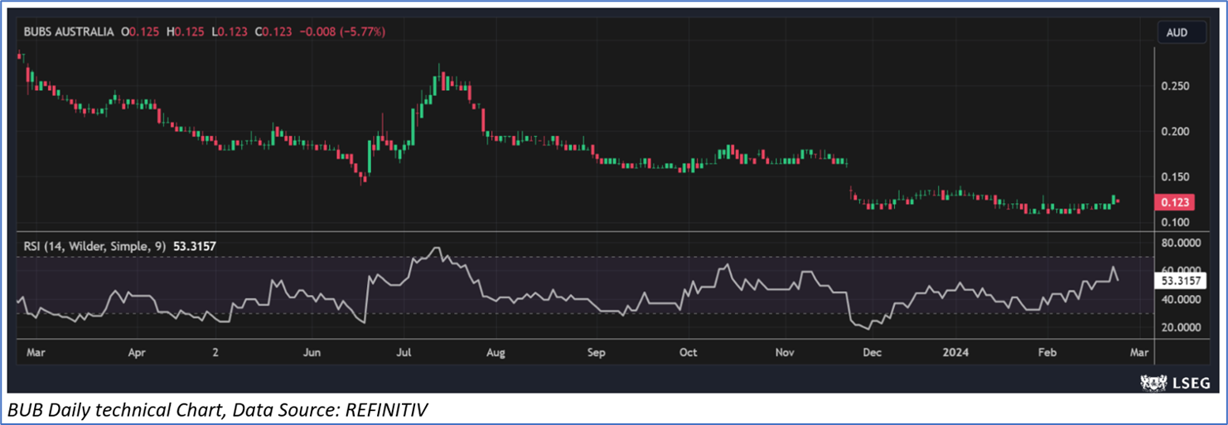Image resolution: width=1228 pixels, height=425 pixels.
Task: Click the 0.200 price axis label
Action: click(1177, 132)
